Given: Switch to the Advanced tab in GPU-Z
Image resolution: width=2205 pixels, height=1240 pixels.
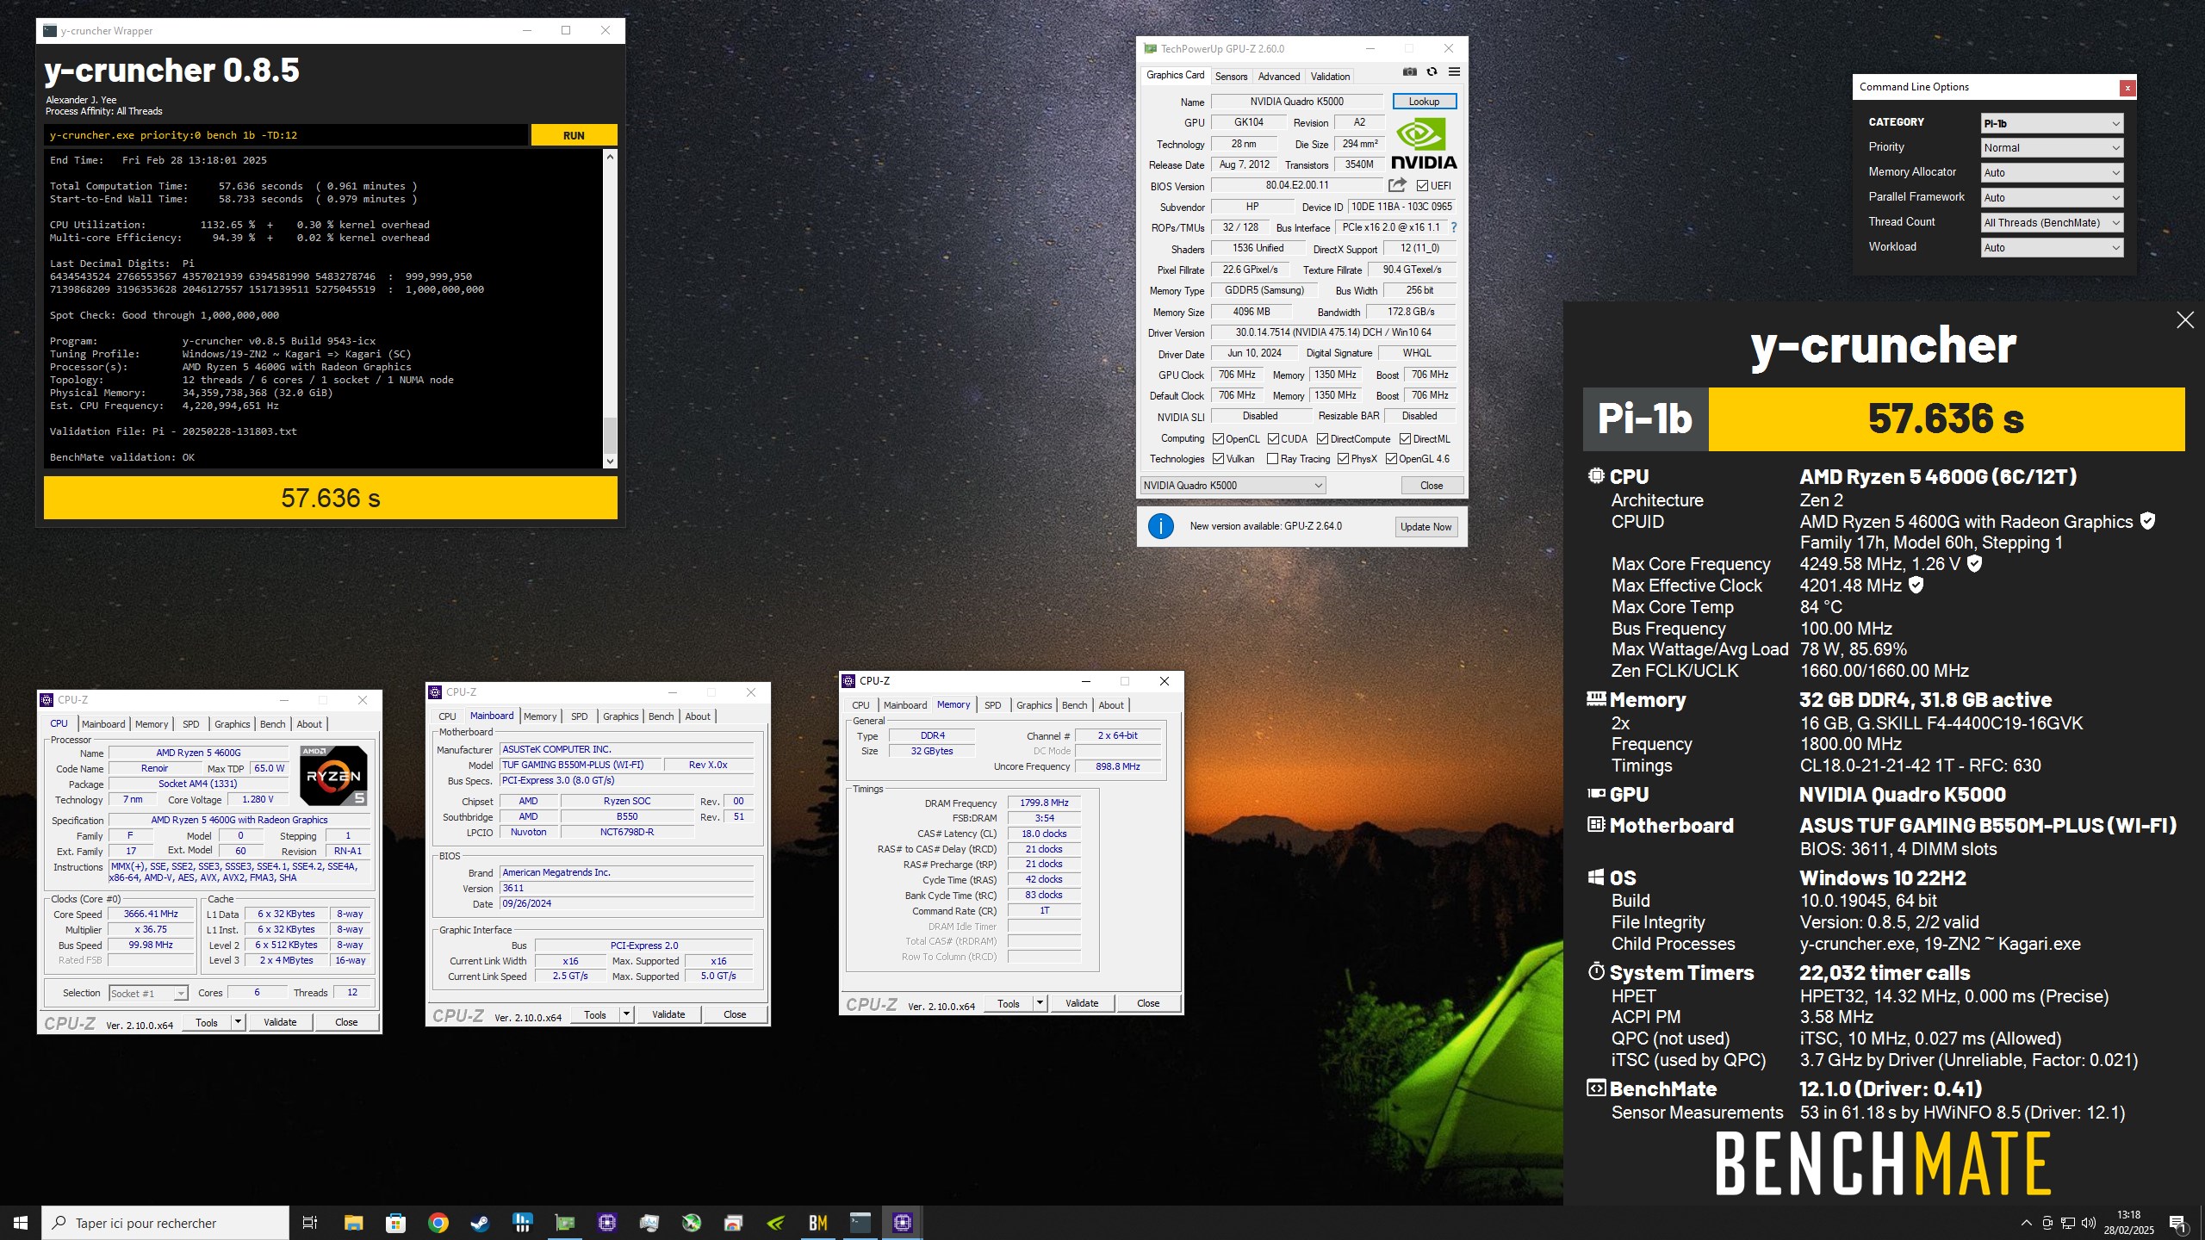Looking at the screenshot, I should click(1279, 77).
